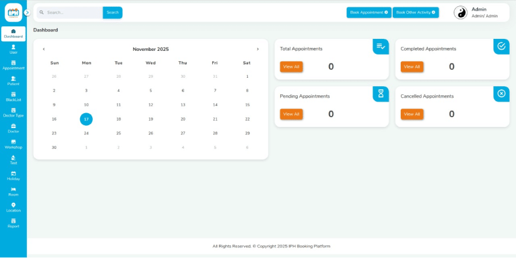516x259 pixels.
Task: Open the Dashboard sidebar item
Action: click(x=13, y=34)
